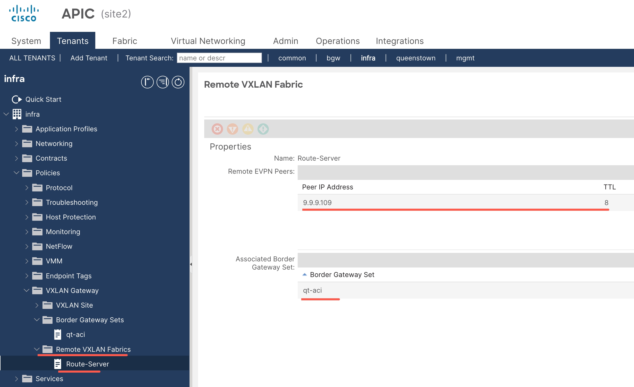The height and width of the screenshot is (387, 634).
Task: Collapse the infra tenant tree node
Action: tap(6, 114)
